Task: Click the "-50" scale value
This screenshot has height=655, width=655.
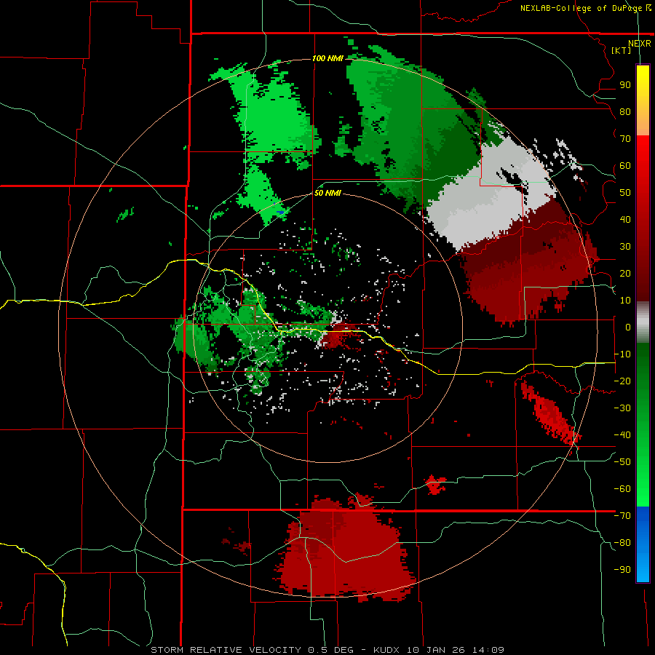Action: pos(622,462)
